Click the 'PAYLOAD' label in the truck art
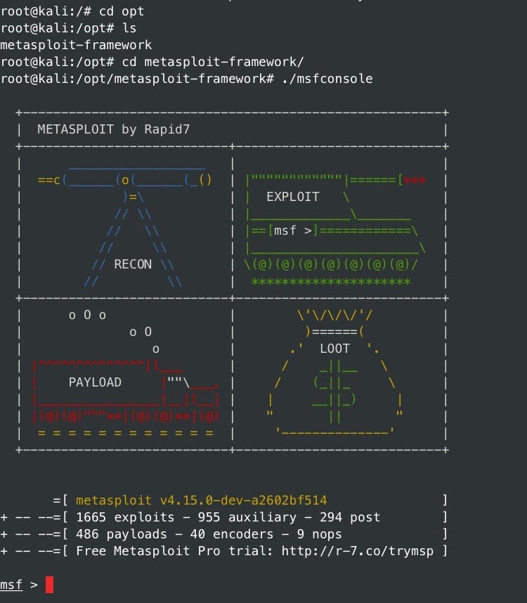 pos(95,382)
